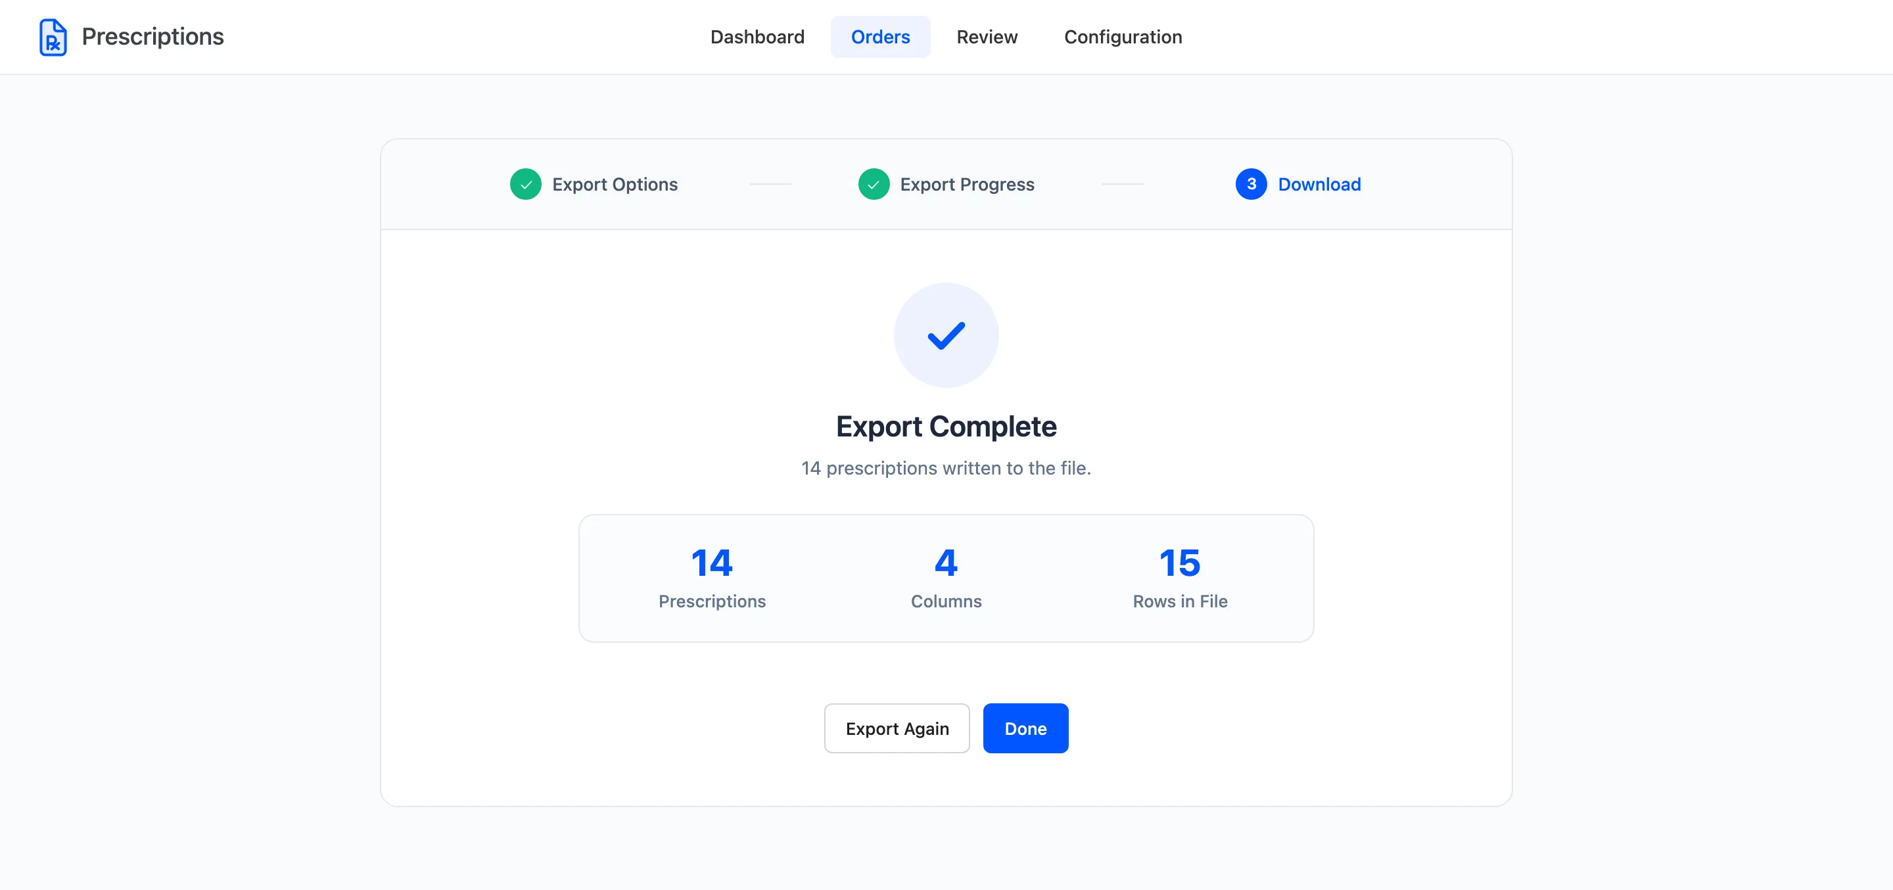1893x890 pixels.
Task: Click the '14 prescriptions written to the file.' text
Action: point(946,468)
